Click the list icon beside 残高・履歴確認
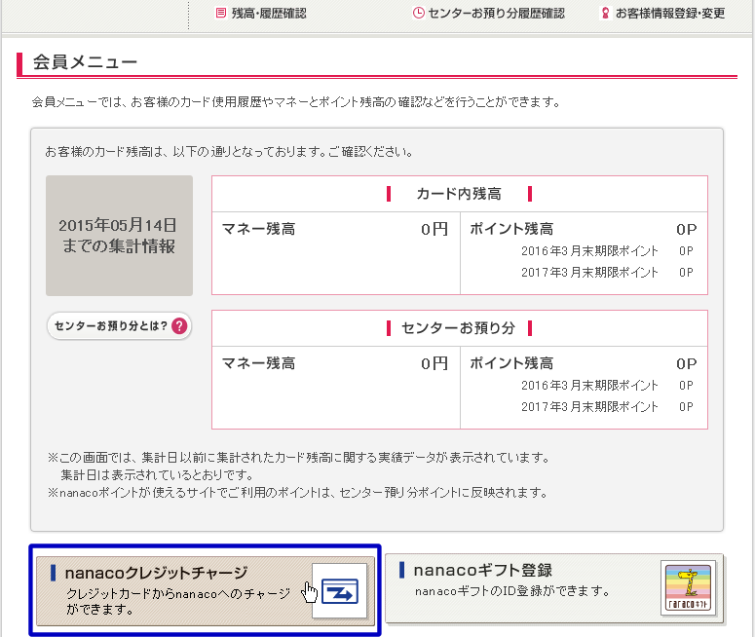 coord(221,14)
